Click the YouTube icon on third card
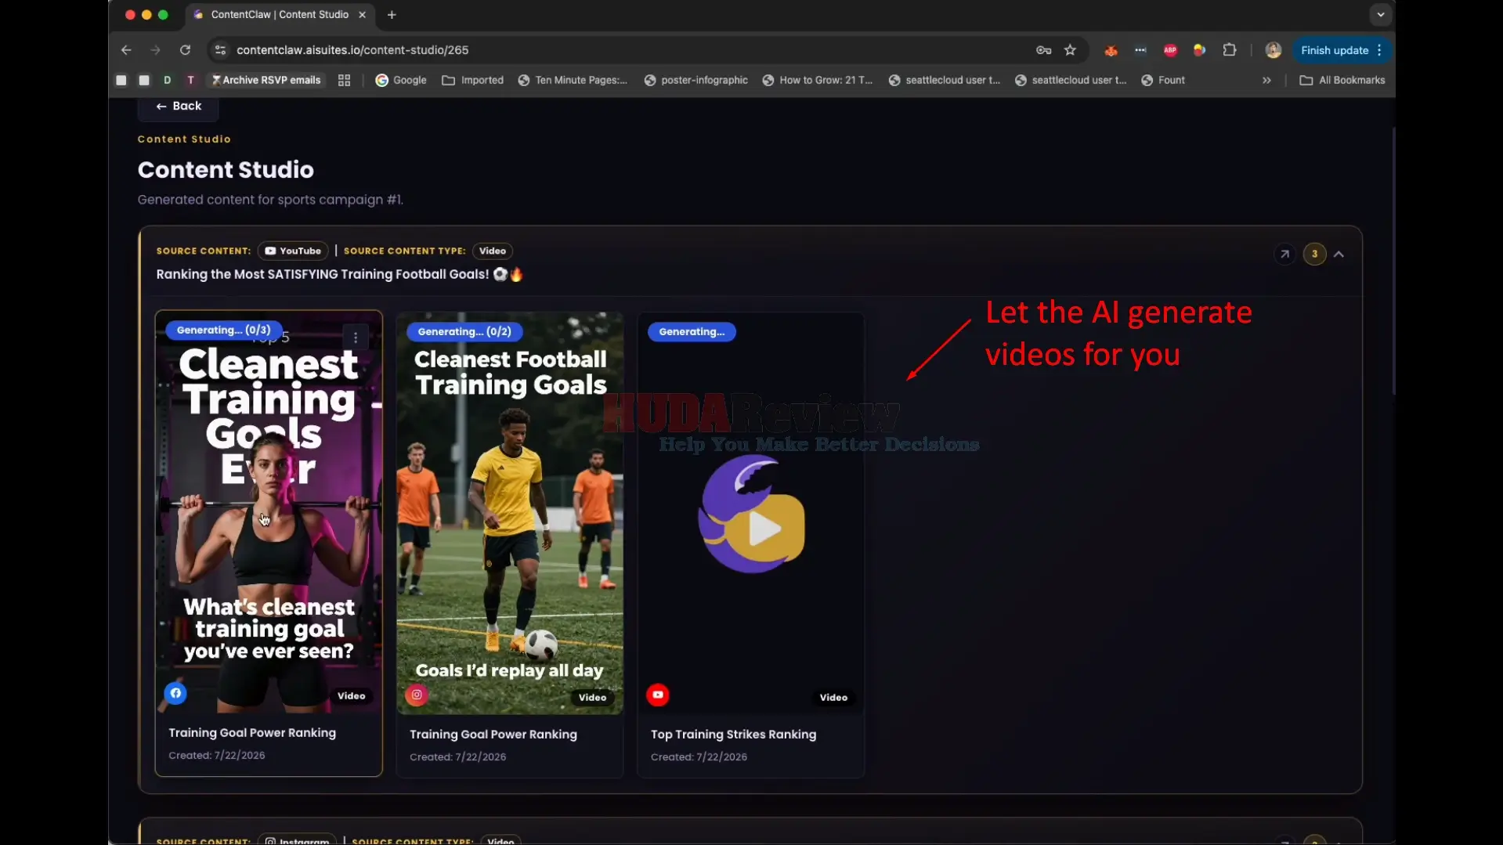The height and width of the screenshot is (845, 1503). coord(658,695)
